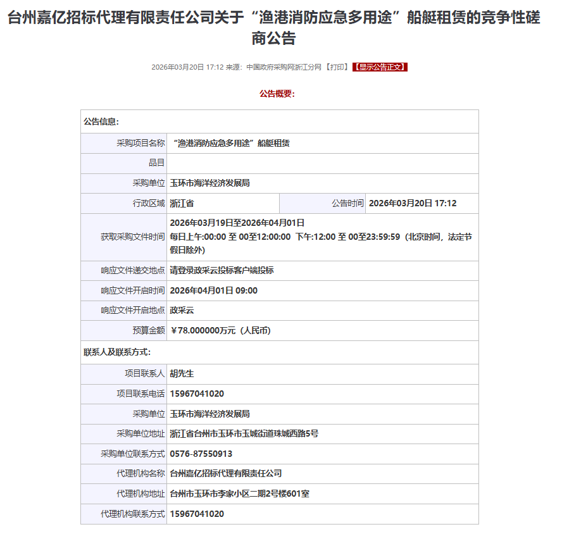Click the administrative region value 浙江省
The height and width of the screenshot is (534, 562).
point(182,203)
